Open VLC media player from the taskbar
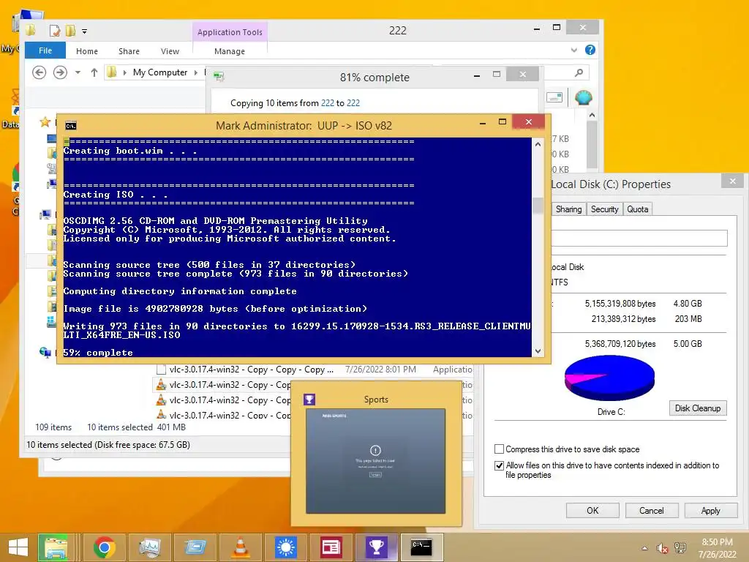The width and height of the screenshot is (749, 562). [241, 547]
